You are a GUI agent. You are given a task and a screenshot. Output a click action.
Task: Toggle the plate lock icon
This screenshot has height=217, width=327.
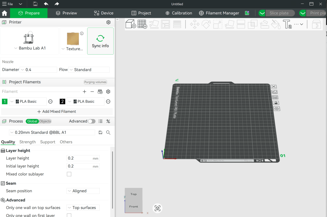(276, 103)
